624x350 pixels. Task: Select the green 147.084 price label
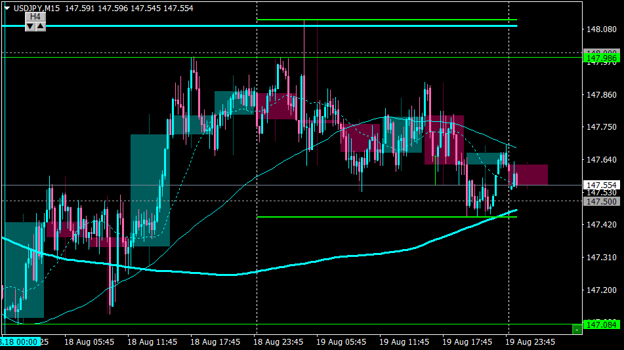pos(601,325)
